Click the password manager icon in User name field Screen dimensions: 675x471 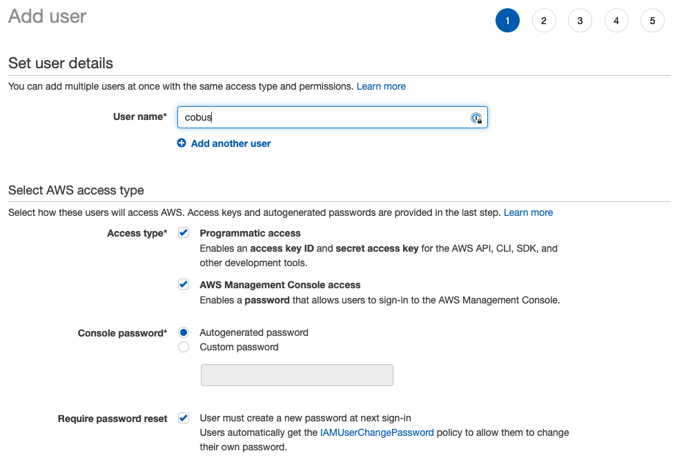click(476, 118)
